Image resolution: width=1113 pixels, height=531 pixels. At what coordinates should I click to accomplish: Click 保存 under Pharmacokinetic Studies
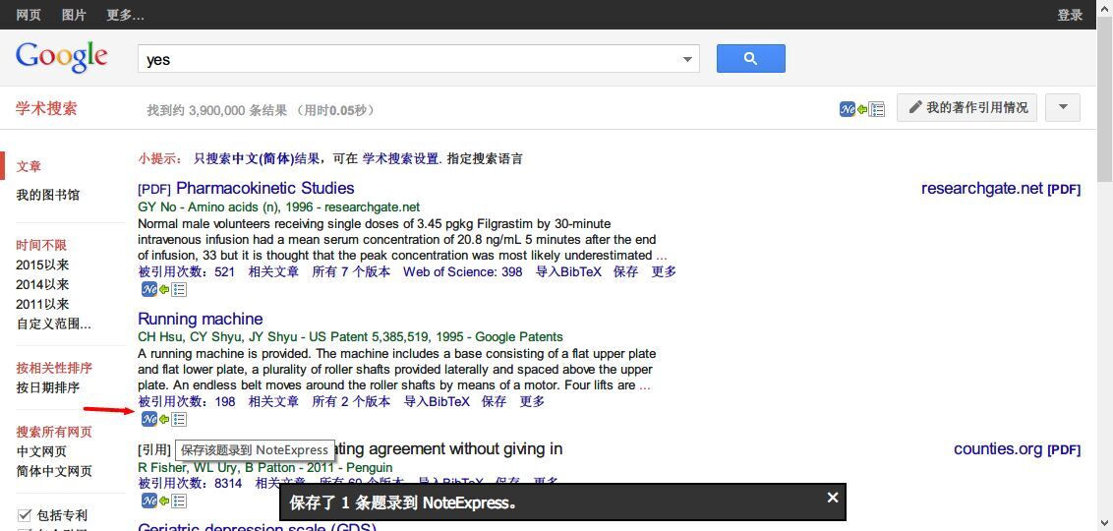[x=625, y=271]
